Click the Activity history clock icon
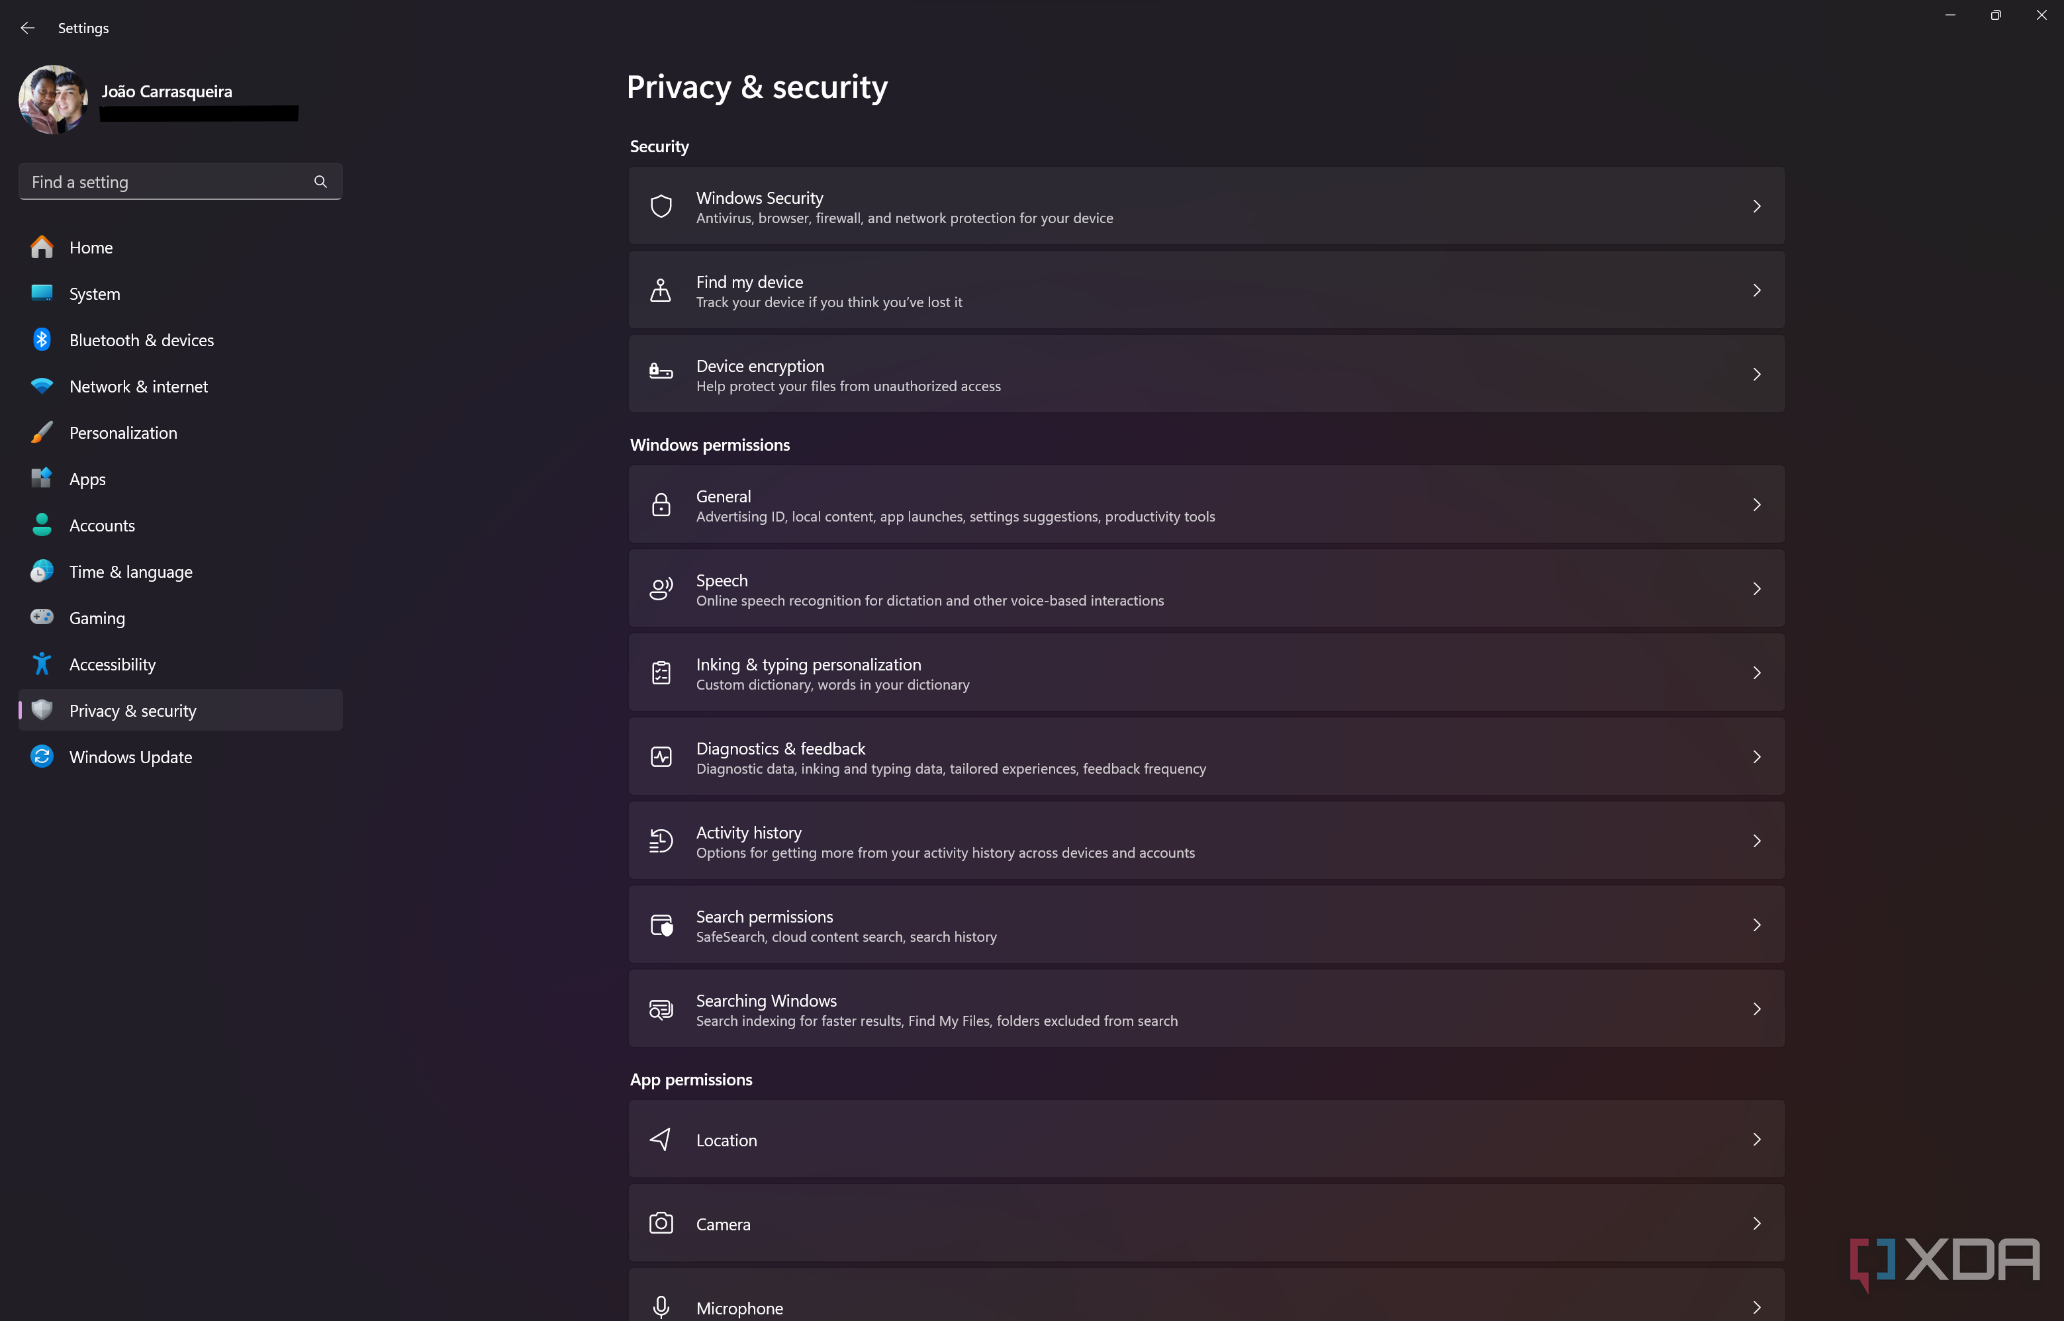Viewport: 2064px width, 1321px height. click(x=661, y=841)
